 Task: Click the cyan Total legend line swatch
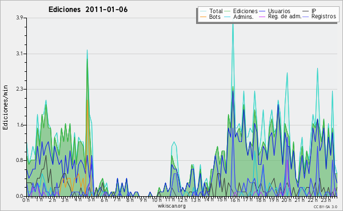point(203,11)
